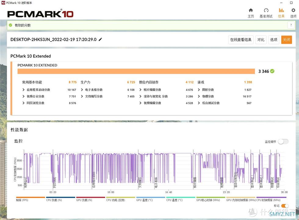Toggle the CPU 功耗 (瓦特) legend series
The width and height of the screenshot is (299, 220).
(121, 199)
